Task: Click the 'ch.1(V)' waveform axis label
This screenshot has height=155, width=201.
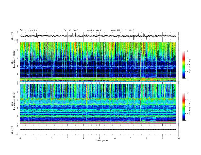Action: pos(12,36)
